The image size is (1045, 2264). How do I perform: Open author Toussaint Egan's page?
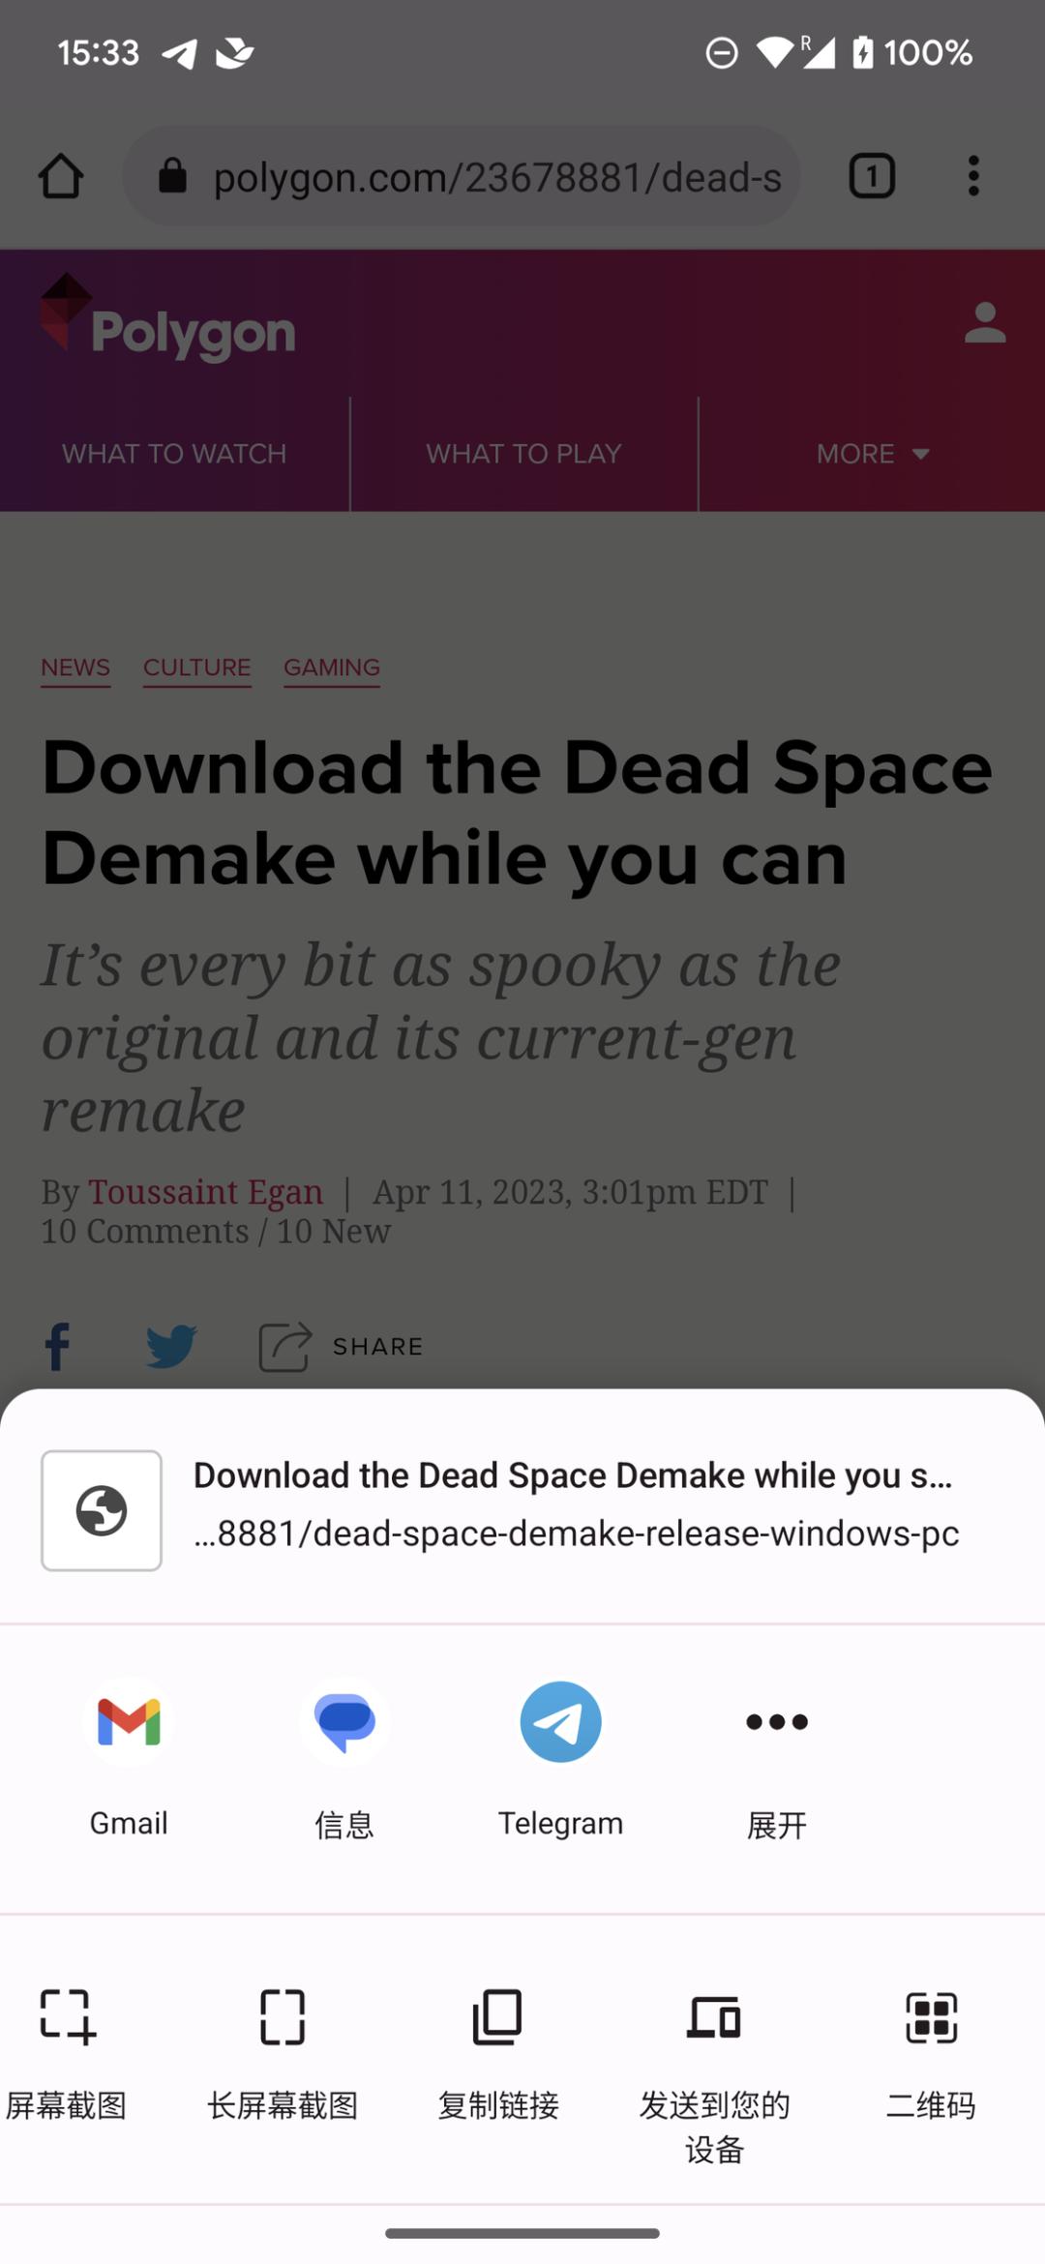pyautogui.click(x=205, y=1192)
